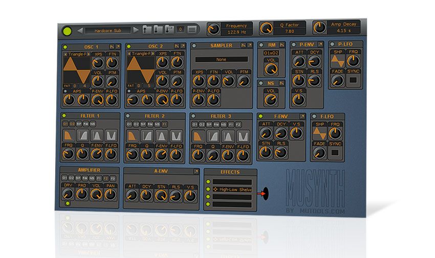Viewport: 435px width, 258px height.
Task: Toggle the LED below the Amplifier DRV knob
Action: click(68, 203)
